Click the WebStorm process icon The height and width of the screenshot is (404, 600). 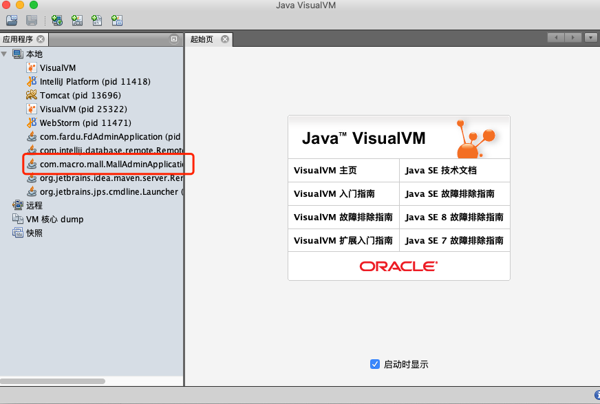32,123
